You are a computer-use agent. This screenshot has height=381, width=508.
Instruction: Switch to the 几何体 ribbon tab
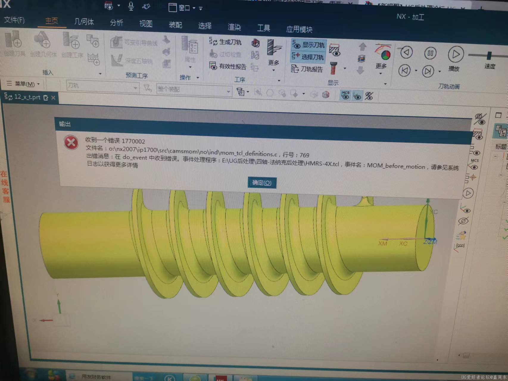pos(84,22)
